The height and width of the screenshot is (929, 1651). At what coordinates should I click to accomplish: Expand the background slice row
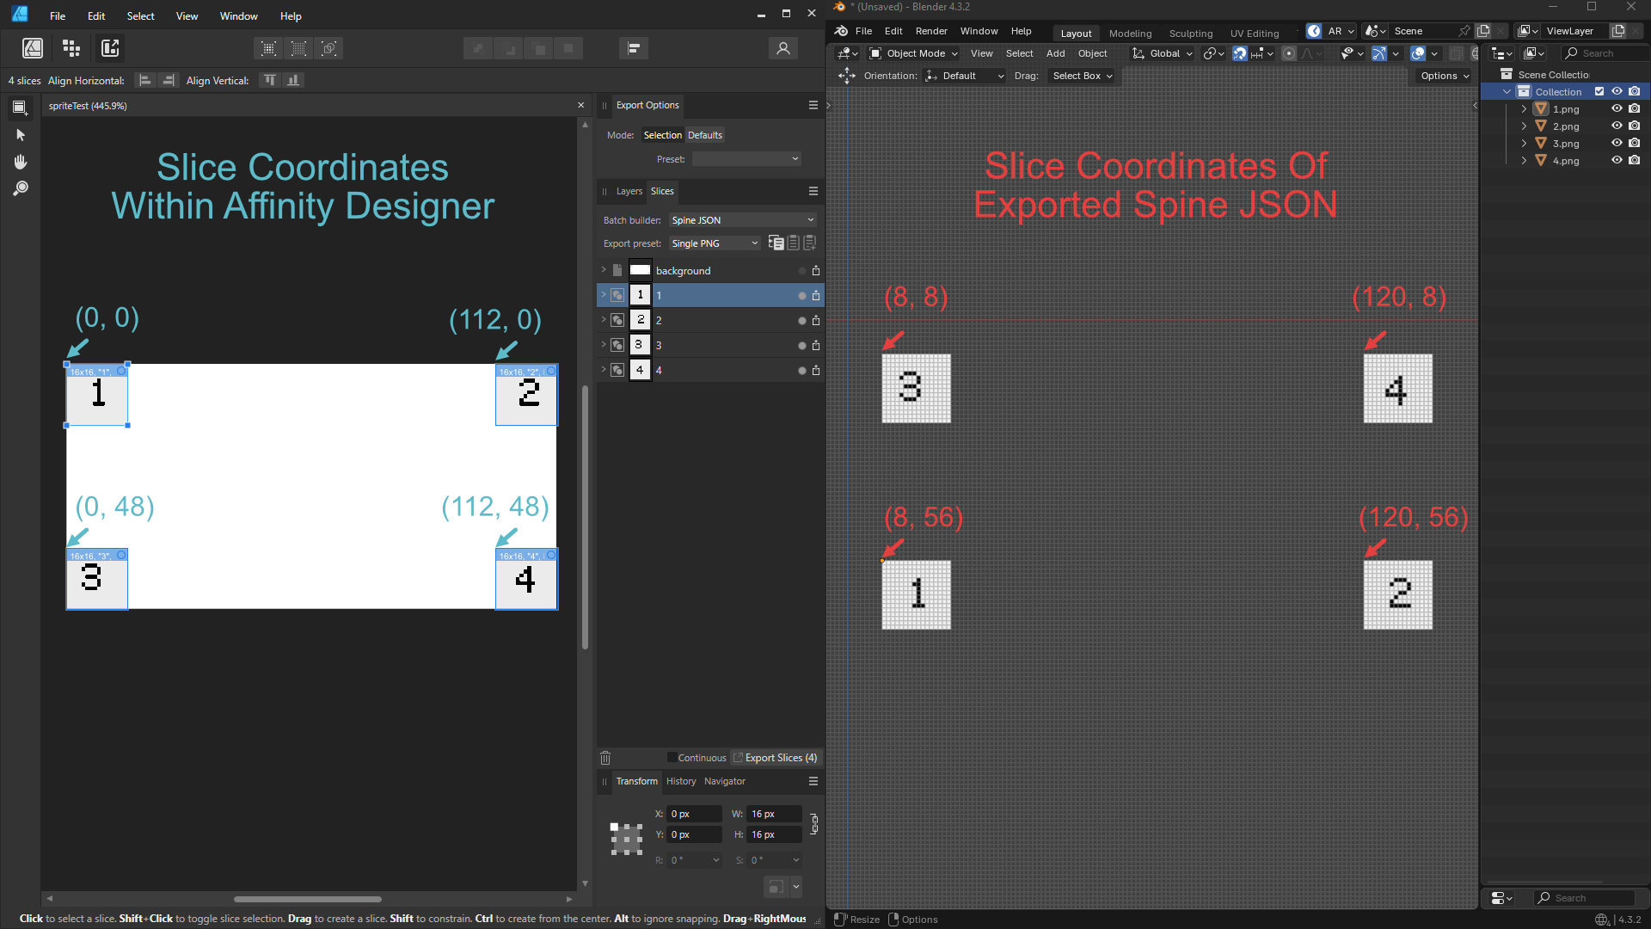(x=604, y=270)
